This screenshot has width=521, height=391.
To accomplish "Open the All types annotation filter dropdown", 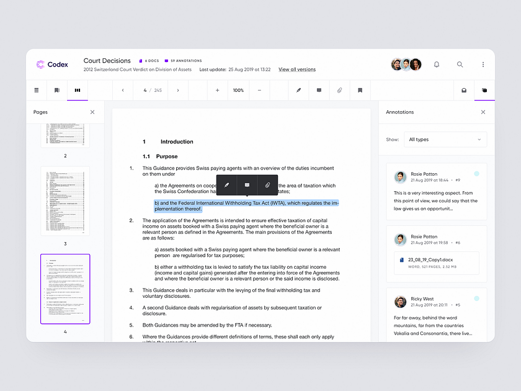I will point(445,139).
